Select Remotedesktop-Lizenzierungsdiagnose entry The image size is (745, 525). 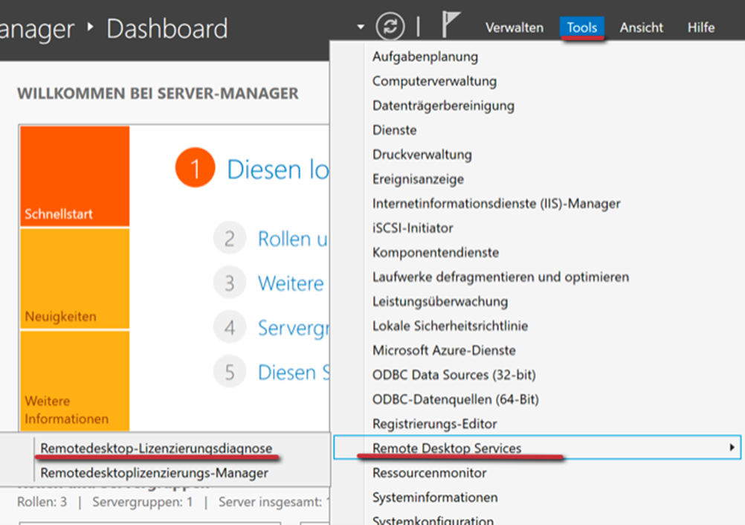(x=156, y=448)
